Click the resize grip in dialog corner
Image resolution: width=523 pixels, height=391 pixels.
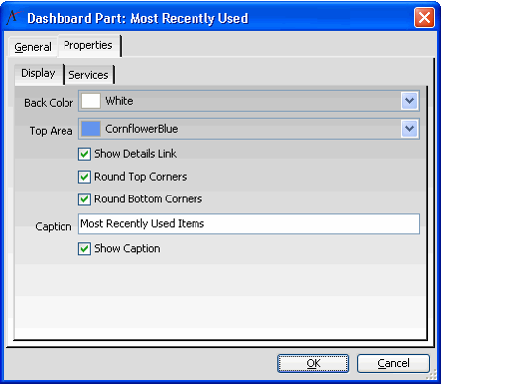click(431, 375)
